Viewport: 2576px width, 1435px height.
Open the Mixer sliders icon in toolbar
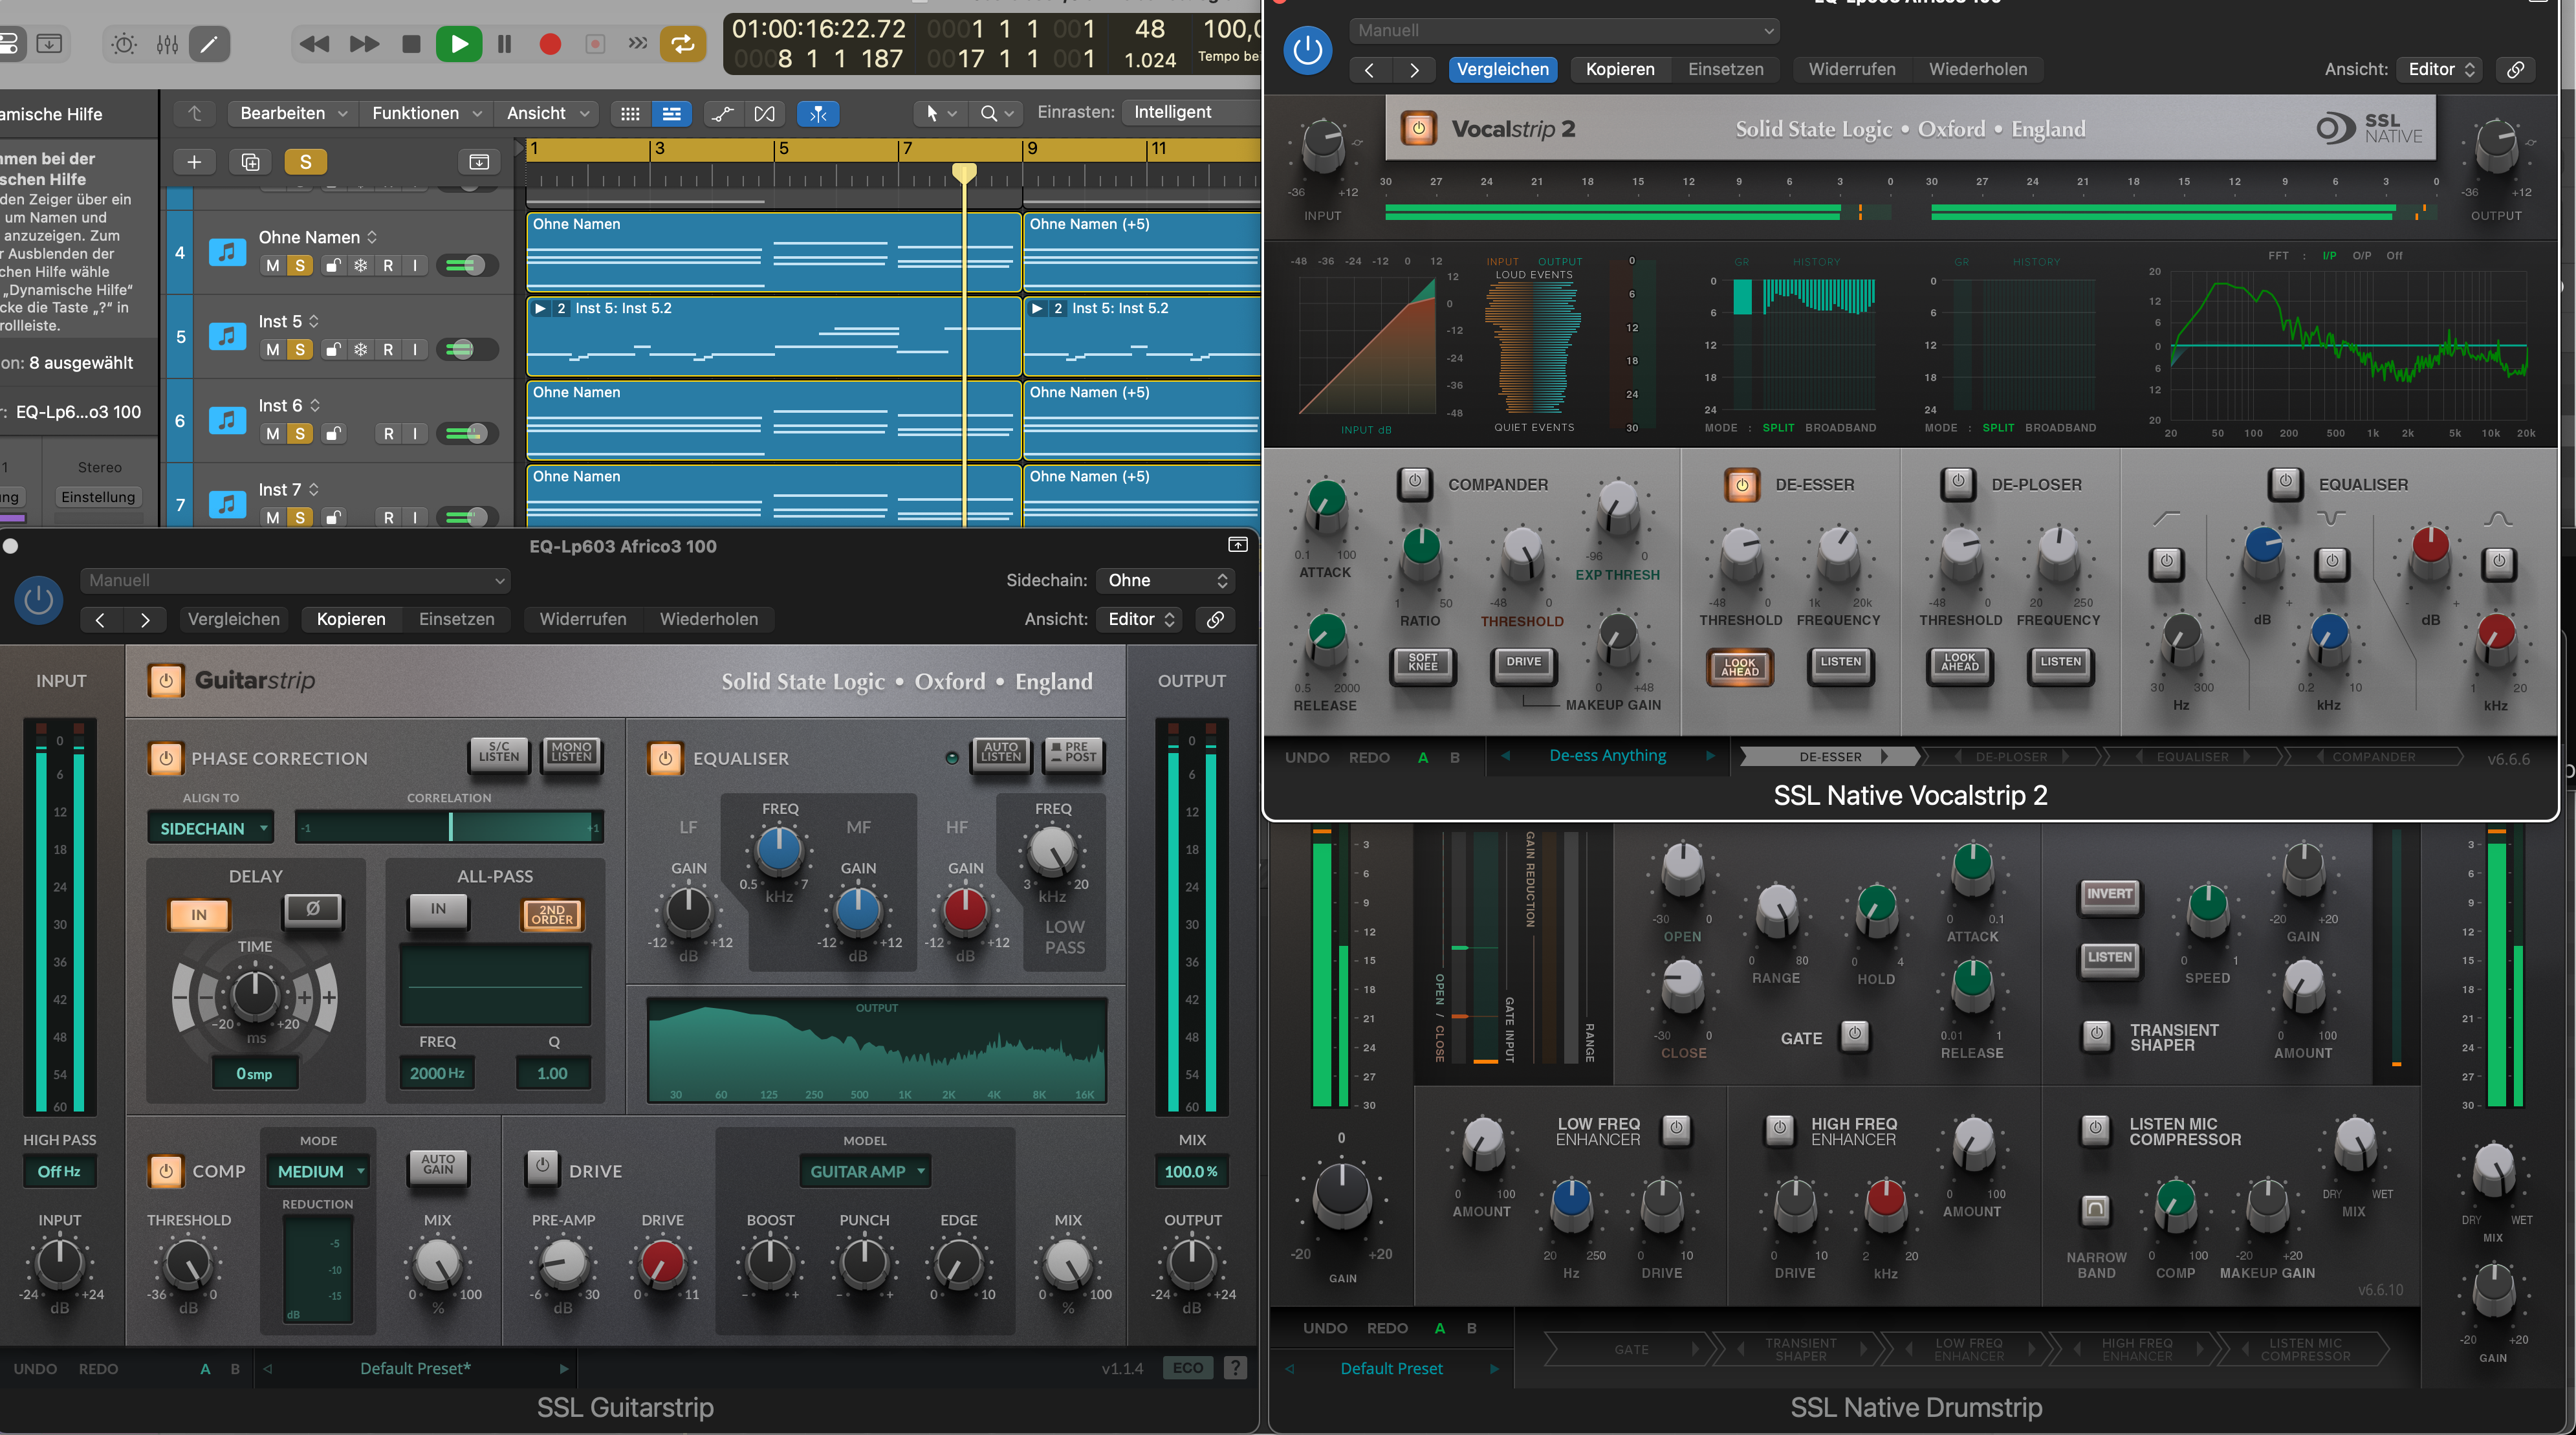coord(167,44)
